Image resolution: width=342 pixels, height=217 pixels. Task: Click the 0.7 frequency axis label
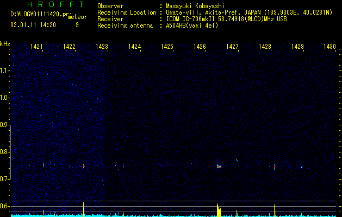(5, 179)
